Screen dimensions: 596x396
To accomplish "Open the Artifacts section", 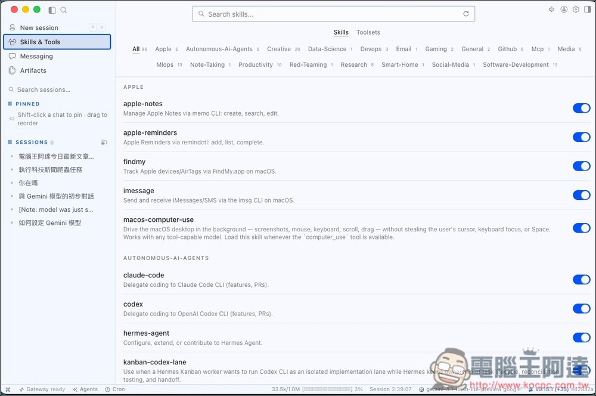I will [x=57, y=70].
